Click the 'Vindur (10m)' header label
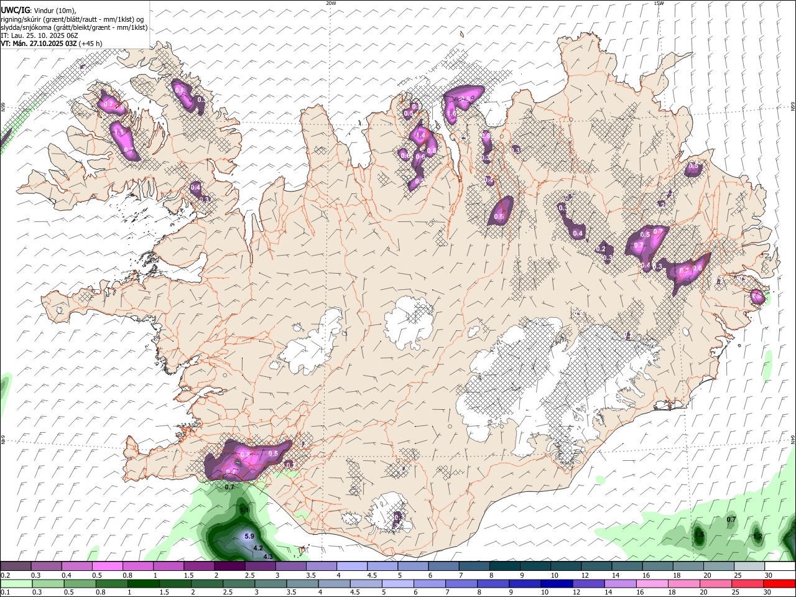 click(x=54, y=11)
